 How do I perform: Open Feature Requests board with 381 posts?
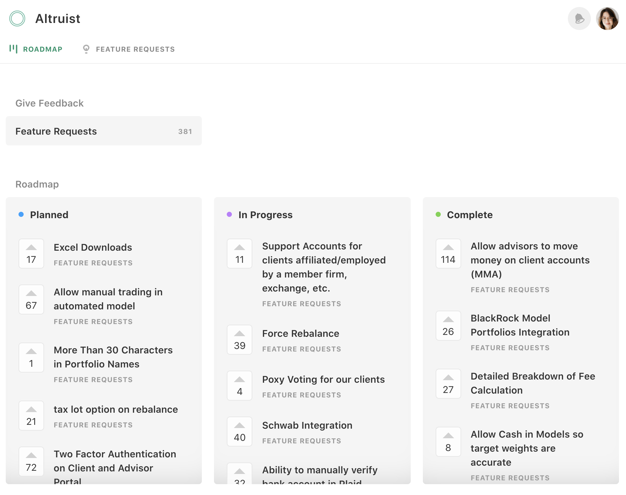[x=104, y=131]
